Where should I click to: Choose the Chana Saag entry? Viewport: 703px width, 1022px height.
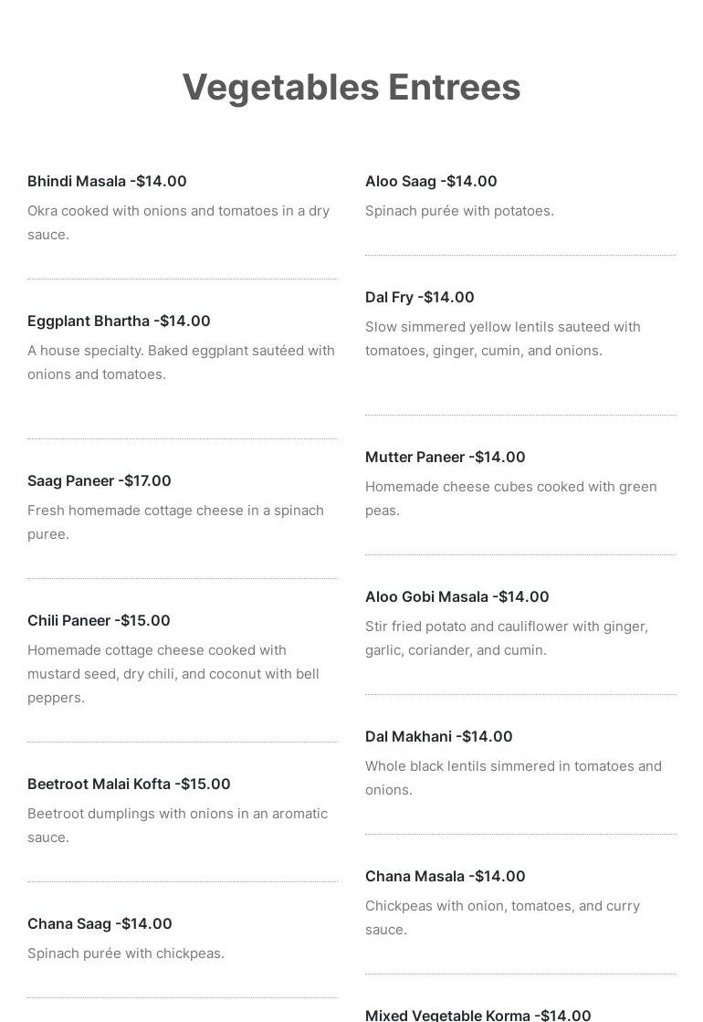[100, 923]
